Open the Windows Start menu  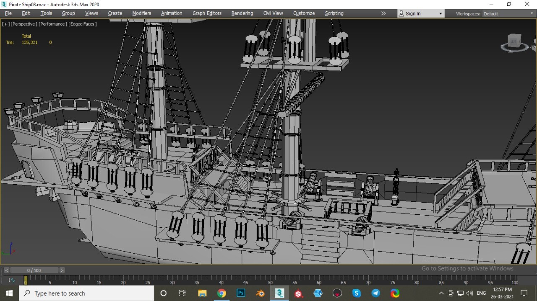[x=9, y=293]
